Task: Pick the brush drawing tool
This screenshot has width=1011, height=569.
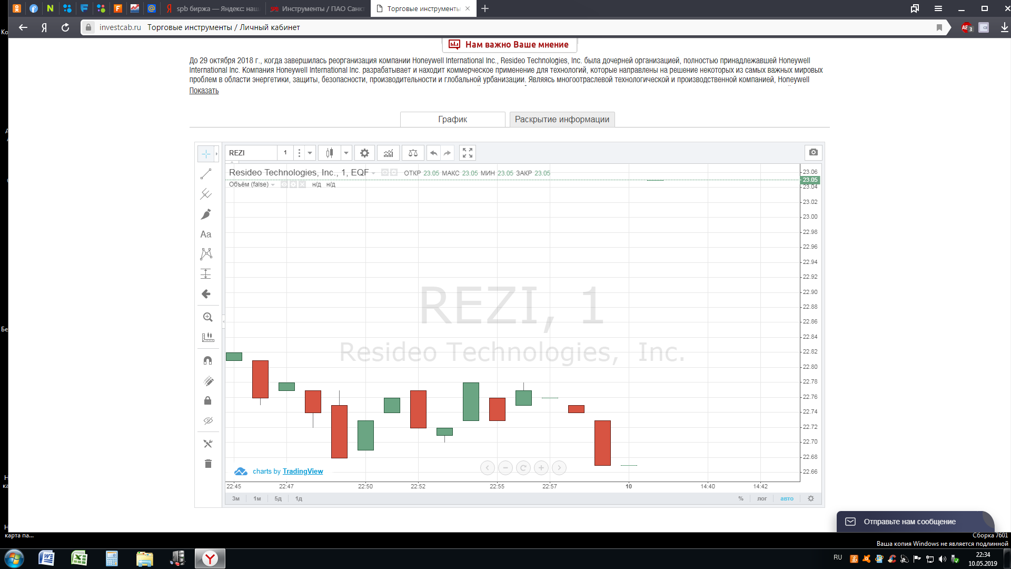Action: click(206, 214)
